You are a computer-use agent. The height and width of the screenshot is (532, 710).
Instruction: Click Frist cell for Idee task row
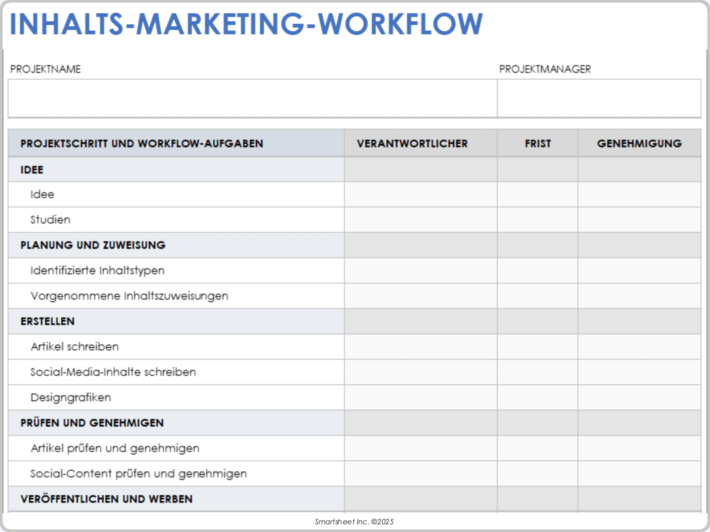[x=538, y=194]
